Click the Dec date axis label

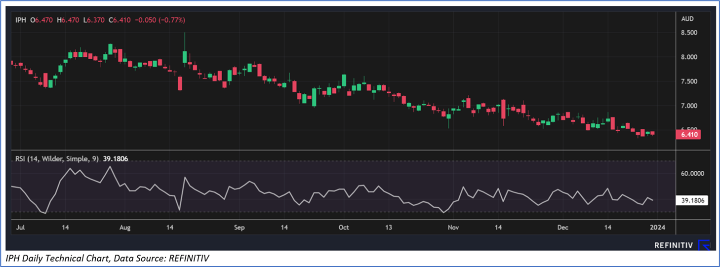(562, 228)
